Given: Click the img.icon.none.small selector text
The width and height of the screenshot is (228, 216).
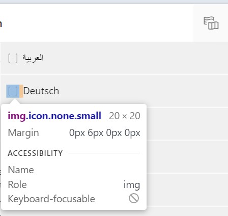Looking at the screenshot, I should pos(54,116).
